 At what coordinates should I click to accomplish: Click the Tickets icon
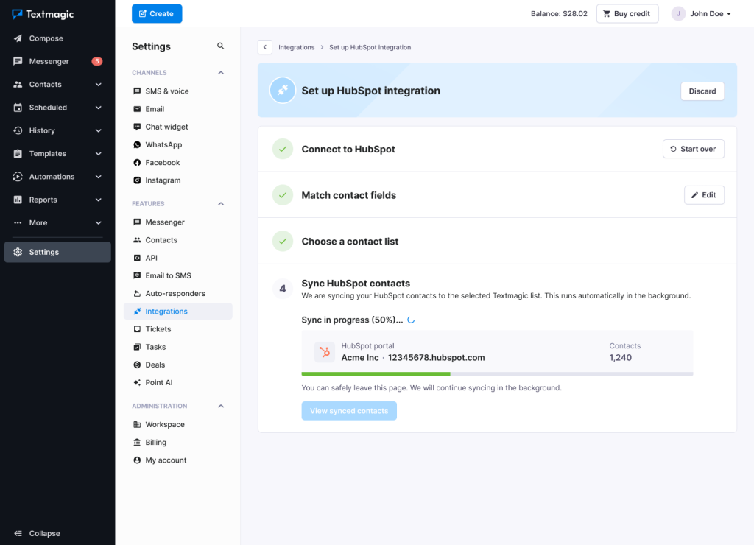click(x=137, y=328)
